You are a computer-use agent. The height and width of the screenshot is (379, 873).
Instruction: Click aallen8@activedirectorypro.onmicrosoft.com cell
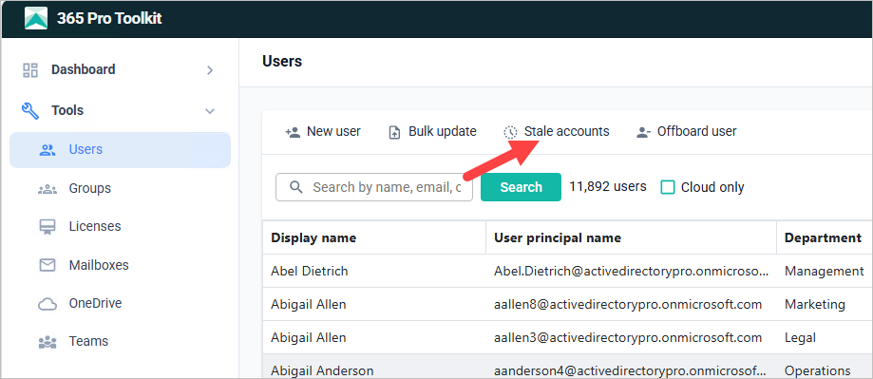[632, 304]
